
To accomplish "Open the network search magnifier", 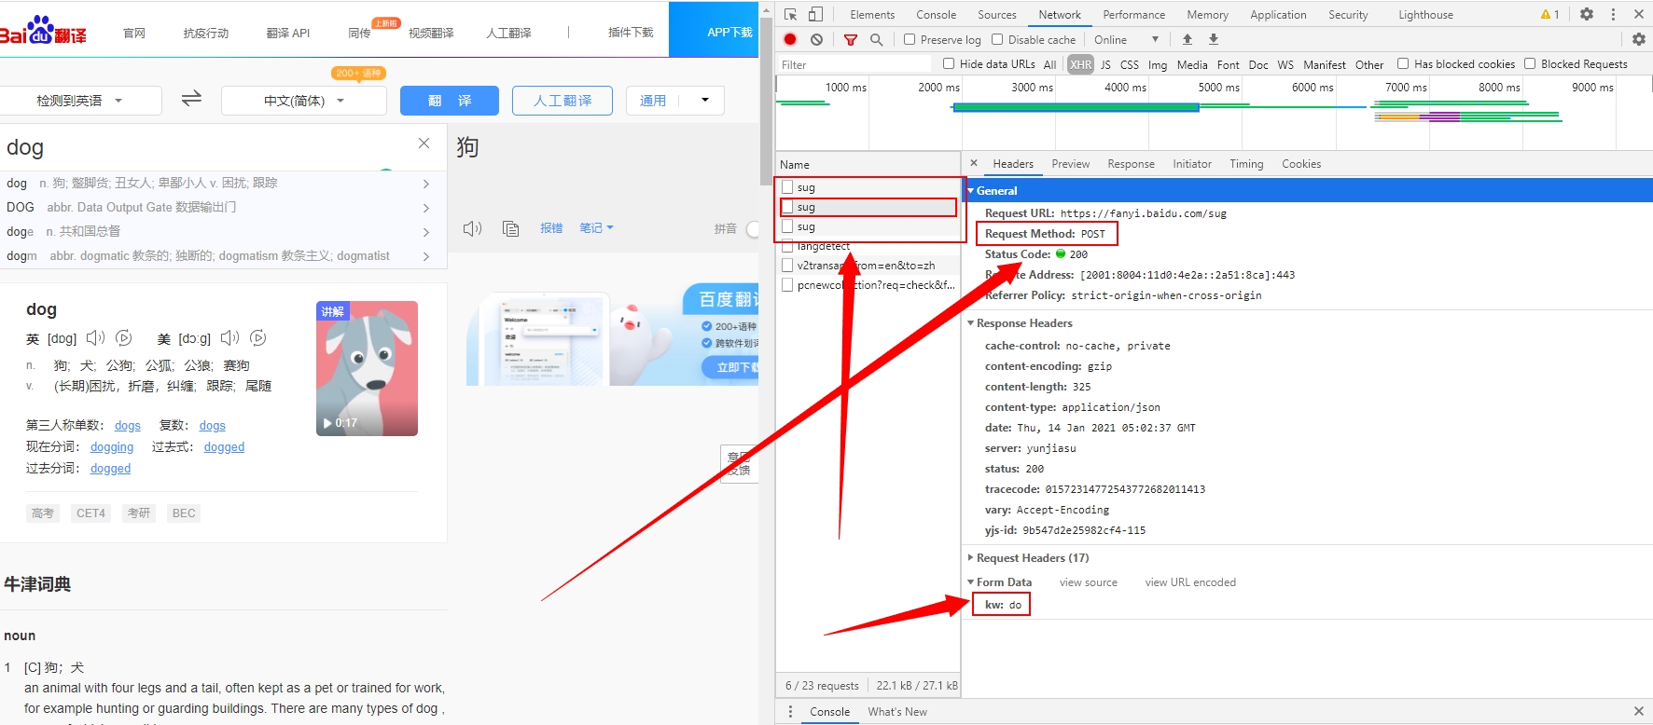I will 876,39.
